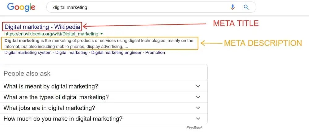309x138 pixels.
Task: Expand 'What are the types of digital marketing?' chevron
Action: point(198,97)
